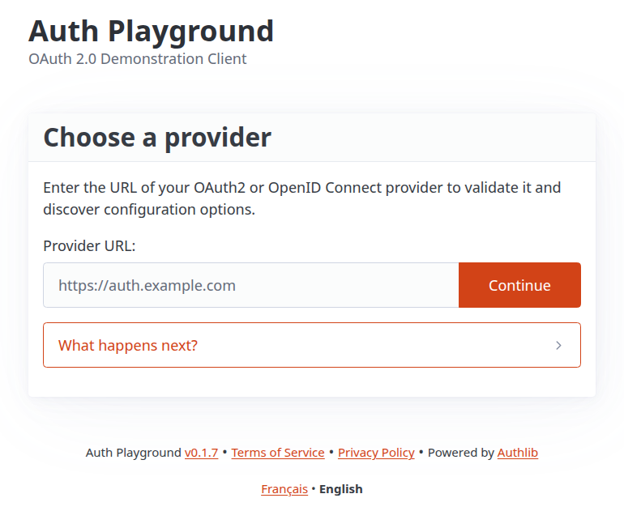Image resolution: width=624 pixels, height=528 pixels.
Task: Click the discover configuration options text line
Action: [x=149, y=210]
